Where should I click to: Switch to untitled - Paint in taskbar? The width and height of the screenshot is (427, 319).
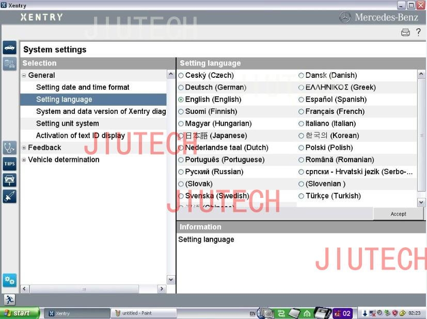click(x=144, y=313)
